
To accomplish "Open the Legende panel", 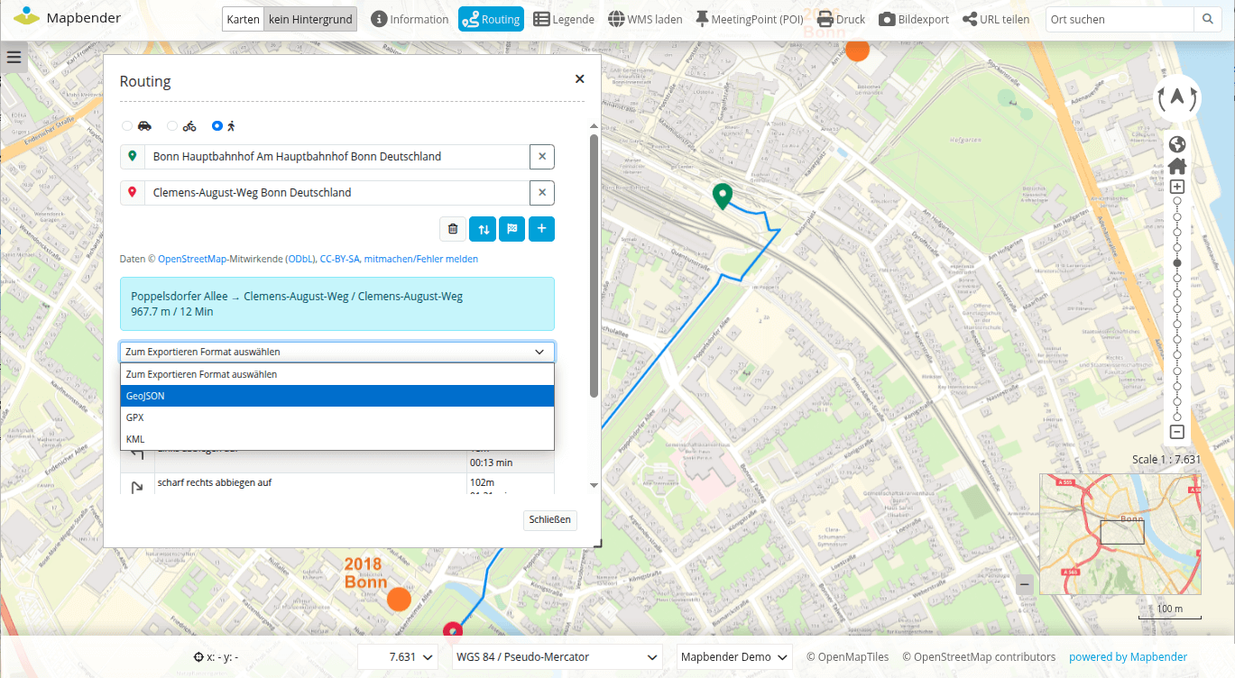I will pos(564,19).
